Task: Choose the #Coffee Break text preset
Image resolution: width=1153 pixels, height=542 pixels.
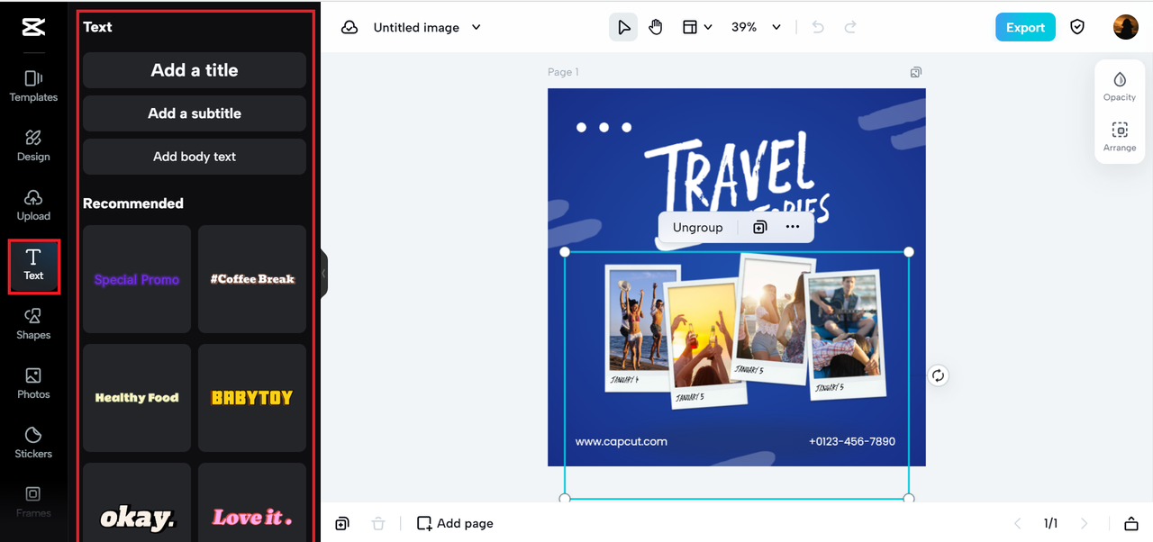Action: click(x=252, y=279)
